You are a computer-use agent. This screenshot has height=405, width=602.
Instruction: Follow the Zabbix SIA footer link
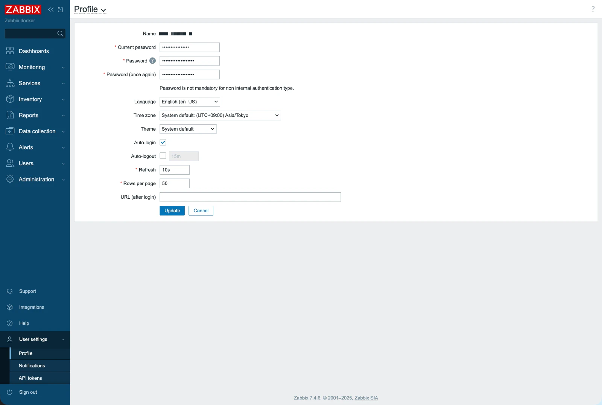click(x=366, y=398)
